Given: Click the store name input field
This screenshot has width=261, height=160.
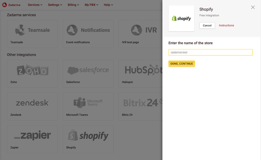Looking at the screenshot, I should [210, 52].
